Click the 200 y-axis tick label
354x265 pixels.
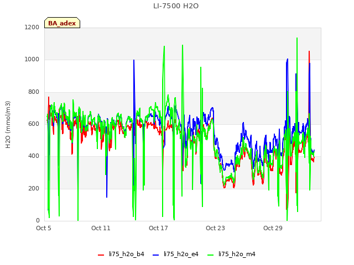pos(34,188)
